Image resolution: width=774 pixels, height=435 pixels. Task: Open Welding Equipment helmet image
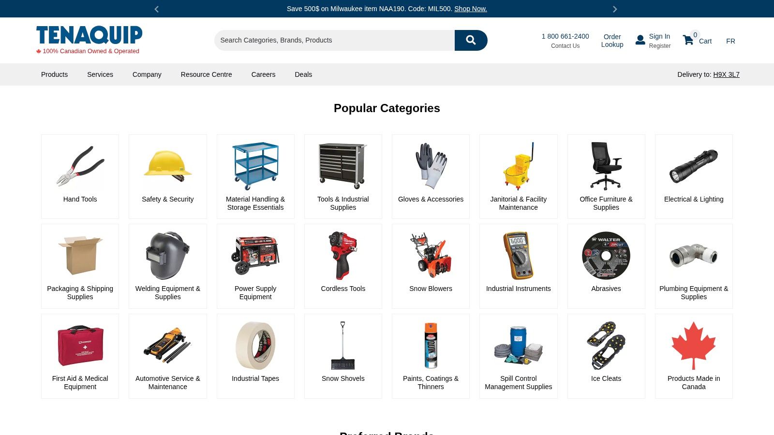coord(168,255)
